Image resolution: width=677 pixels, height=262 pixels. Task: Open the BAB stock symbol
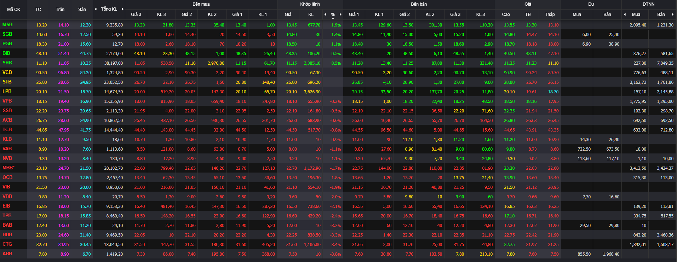7,225
